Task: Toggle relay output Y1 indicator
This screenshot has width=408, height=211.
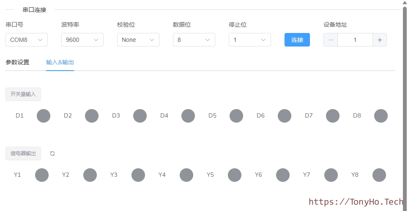Action: (42, 175)
